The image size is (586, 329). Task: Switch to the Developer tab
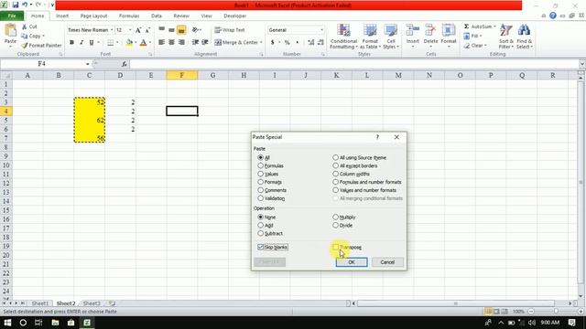234,16
